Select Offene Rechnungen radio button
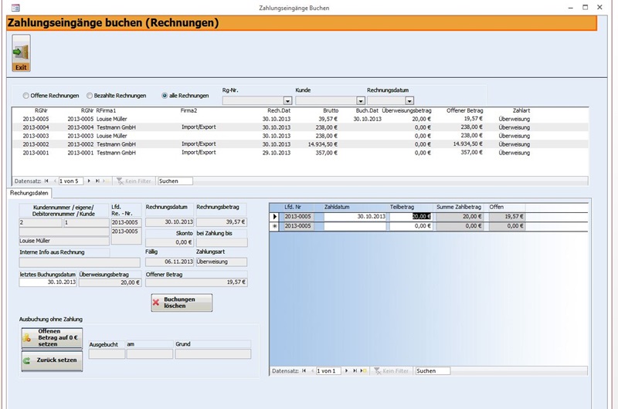The width and height of the screenshot is (618, 409). [x=26, y=96]
